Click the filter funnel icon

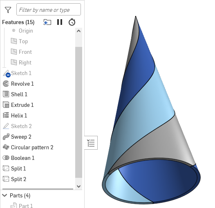[8, 10]
